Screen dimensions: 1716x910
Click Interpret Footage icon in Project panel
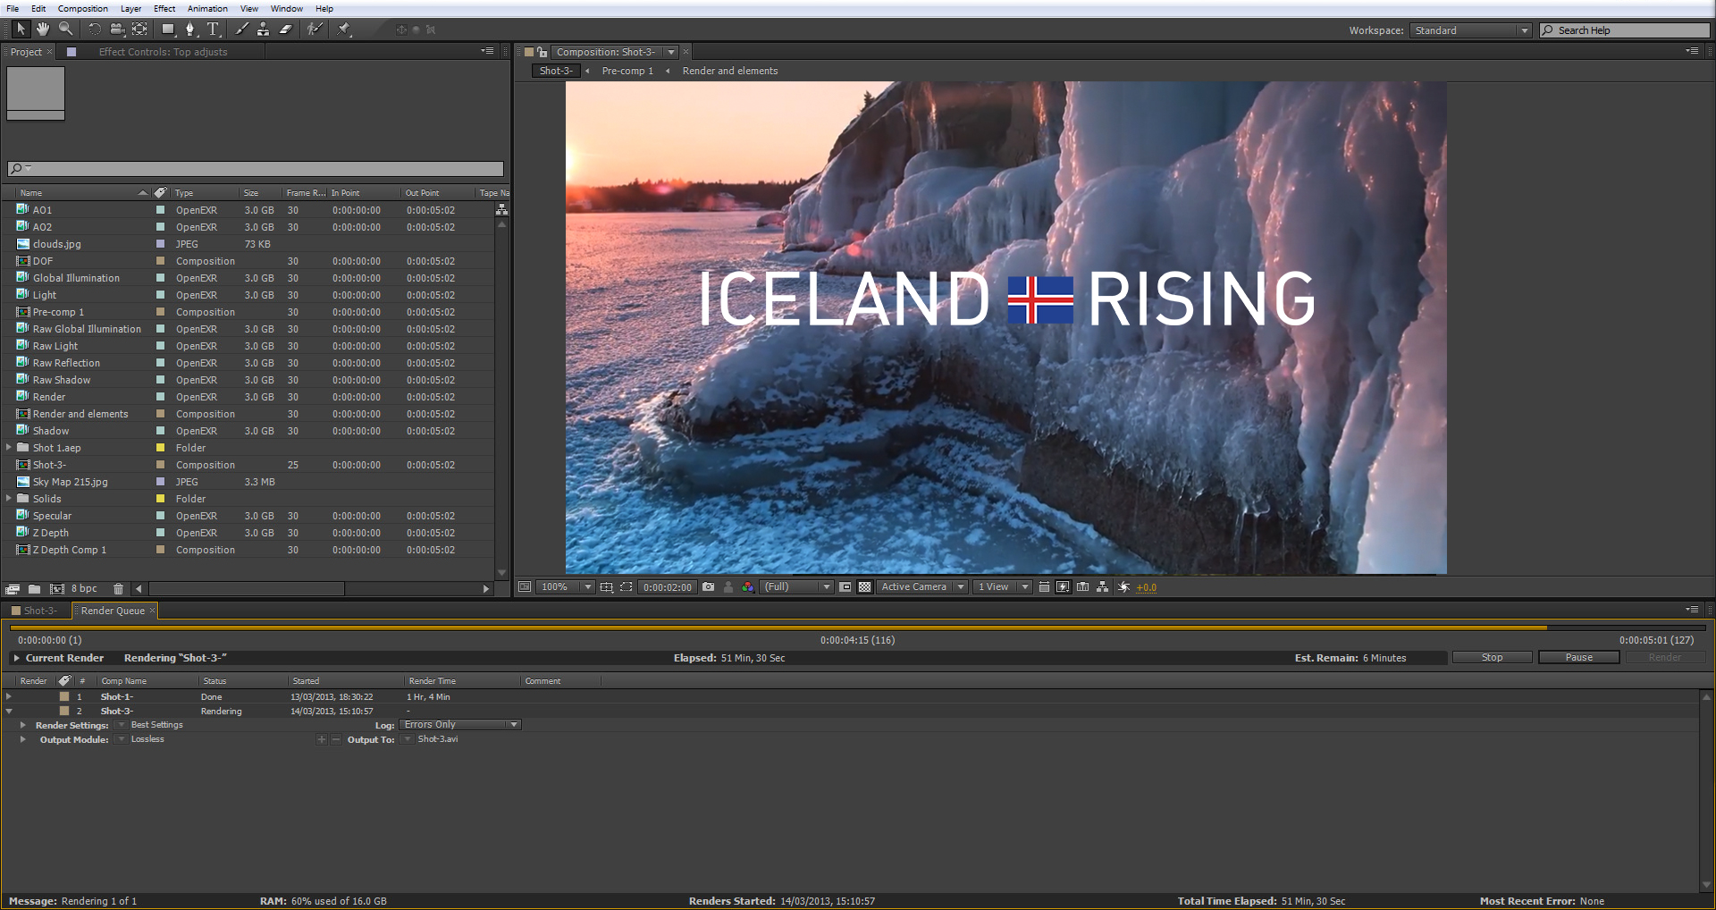coord(13,589)
